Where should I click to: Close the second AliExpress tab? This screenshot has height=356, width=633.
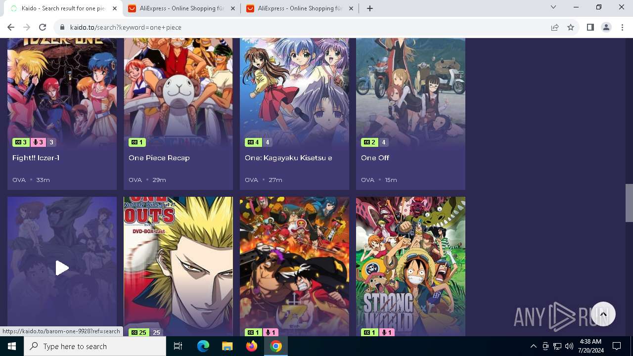[x=351, y=8]
